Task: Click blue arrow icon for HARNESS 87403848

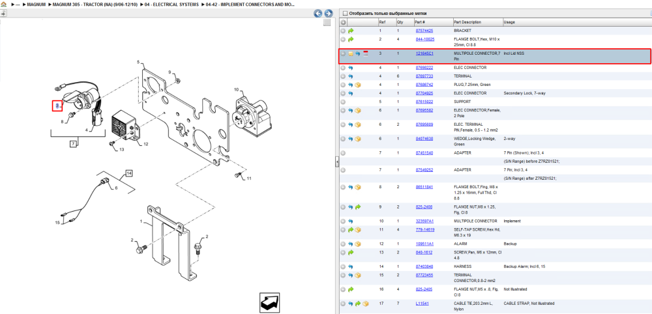Action: click(x=351, y=266)
